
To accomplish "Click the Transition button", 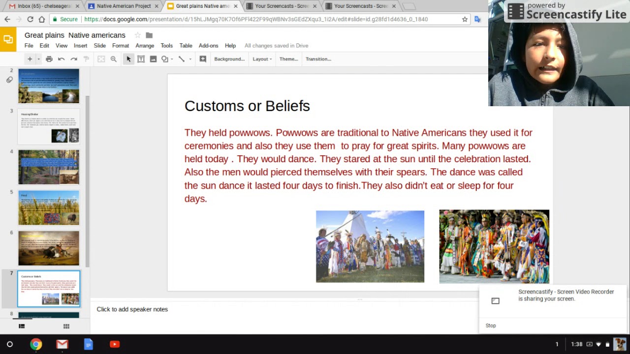I will (x=318, y=59).
